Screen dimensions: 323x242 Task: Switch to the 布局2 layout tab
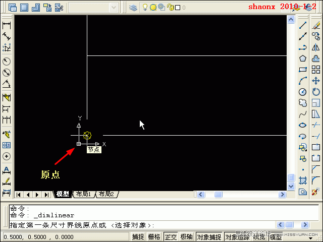[x=106, y=194]
